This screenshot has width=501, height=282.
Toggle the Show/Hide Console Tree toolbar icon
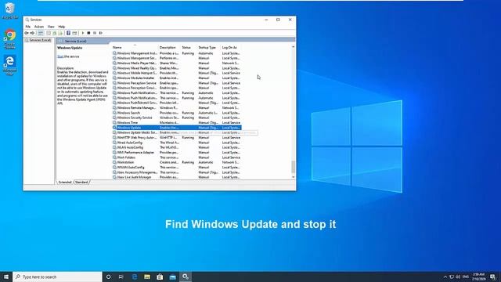(x=41, y=33)
